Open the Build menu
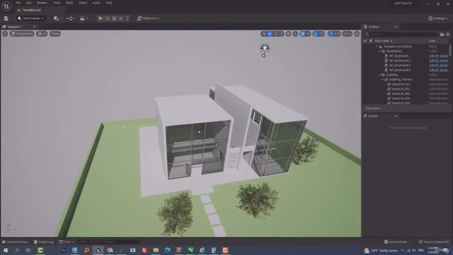The image size is (453, 255). pos(69,3)
